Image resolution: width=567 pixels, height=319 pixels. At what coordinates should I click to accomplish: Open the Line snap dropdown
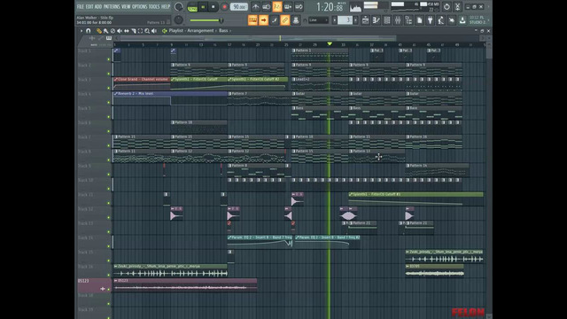[318, 20]
